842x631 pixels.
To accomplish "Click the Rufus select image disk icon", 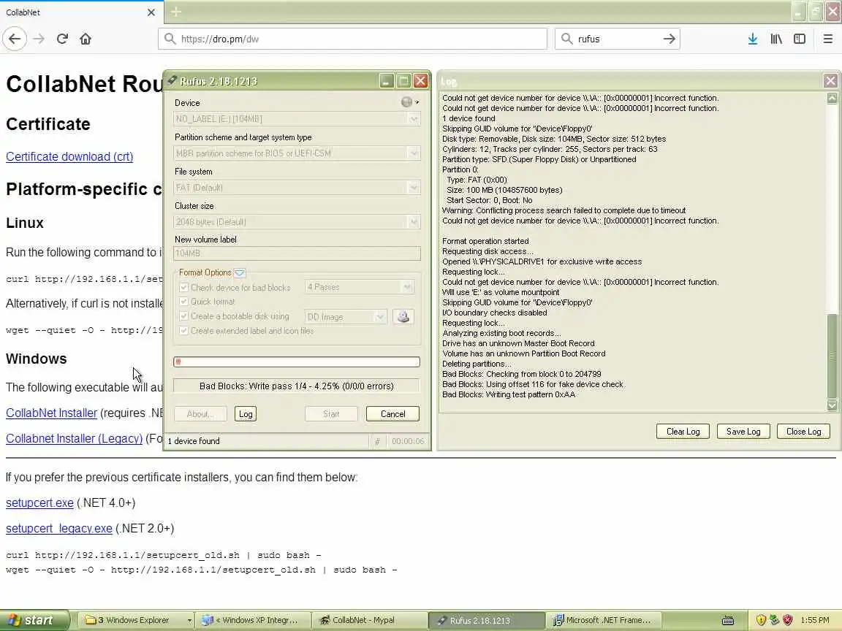I will pyautogui.click(x=403, y=316).
